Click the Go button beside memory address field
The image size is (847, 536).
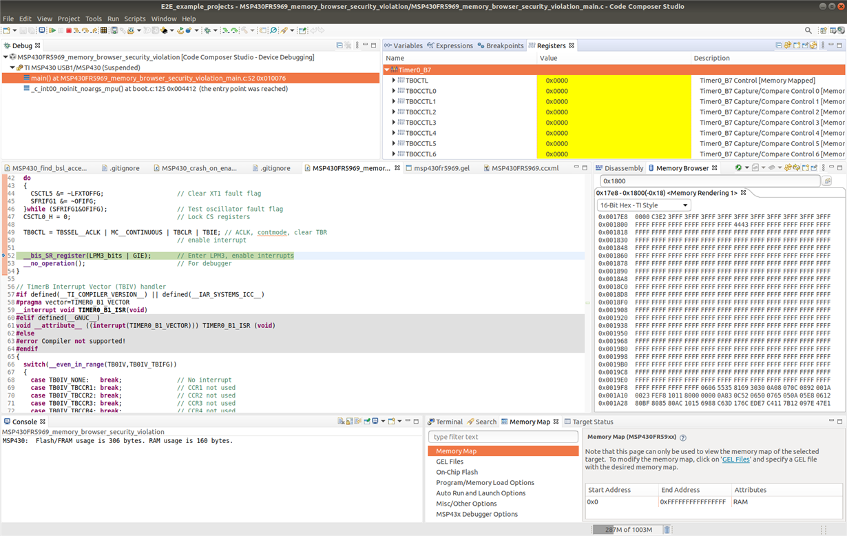[x=827, y=181]
